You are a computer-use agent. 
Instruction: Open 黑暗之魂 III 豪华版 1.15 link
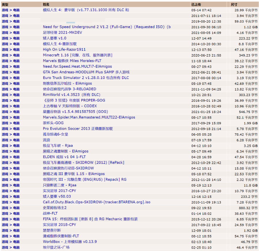[x=74, y=174]
